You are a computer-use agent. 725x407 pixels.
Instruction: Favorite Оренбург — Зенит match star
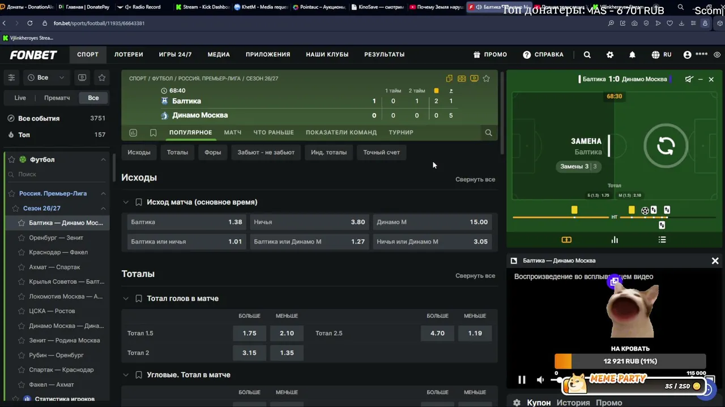coord(22,238)
